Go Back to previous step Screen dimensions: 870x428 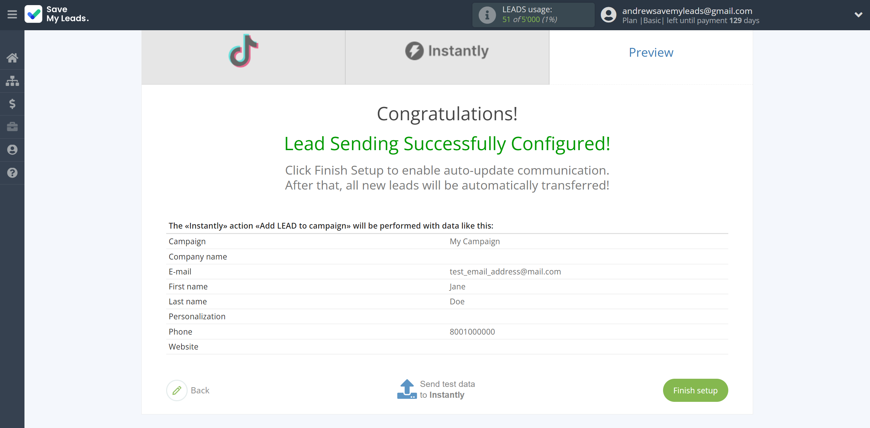[200, 390]
